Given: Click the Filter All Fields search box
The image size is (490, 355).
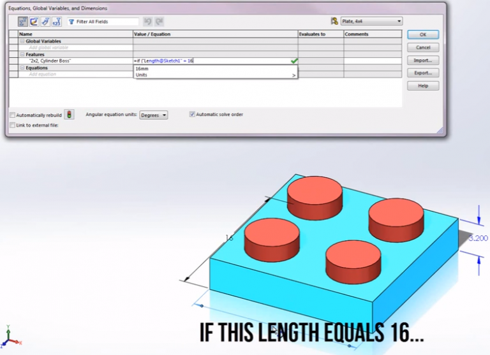Looking at the screenshot, I should tap(102, 22).
